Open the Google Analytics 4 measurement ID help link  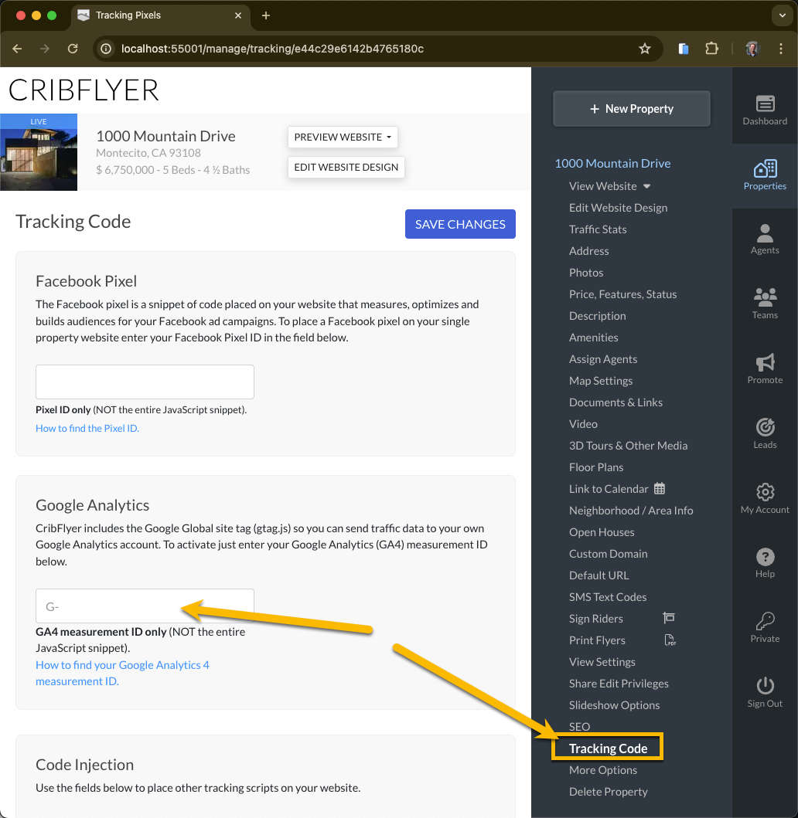pyautogui.click(x=122, y=673)
